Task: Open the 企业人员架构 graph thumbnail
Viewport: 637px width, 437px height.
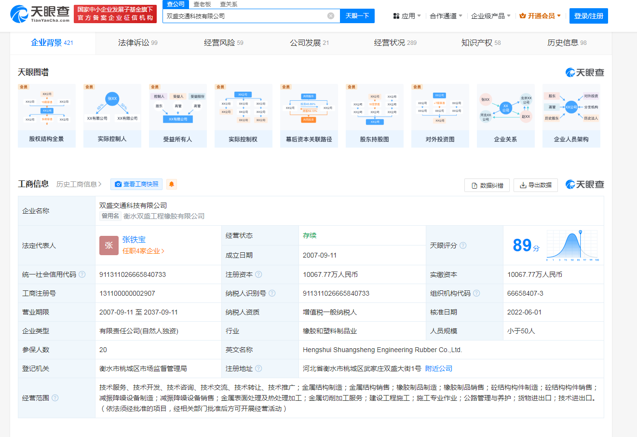Action: tap(571, 116)
